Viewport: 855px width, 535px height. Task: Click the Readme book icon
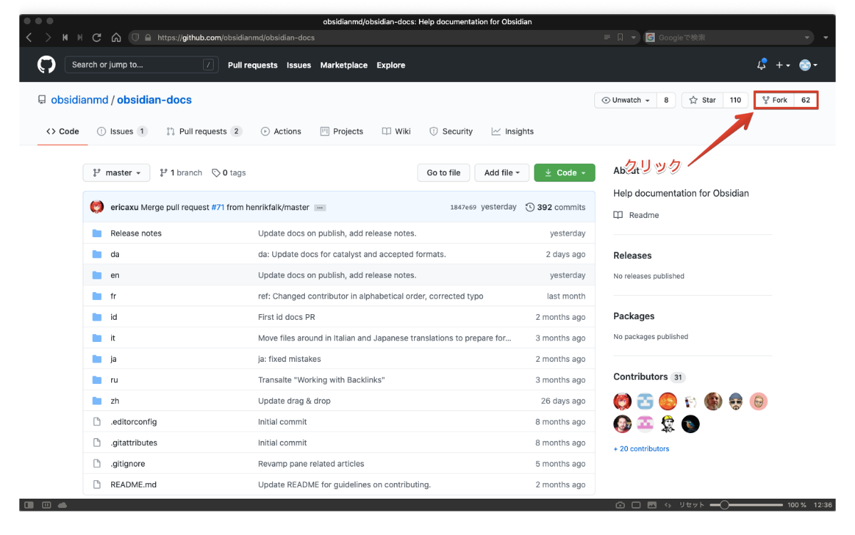[618, 215]
